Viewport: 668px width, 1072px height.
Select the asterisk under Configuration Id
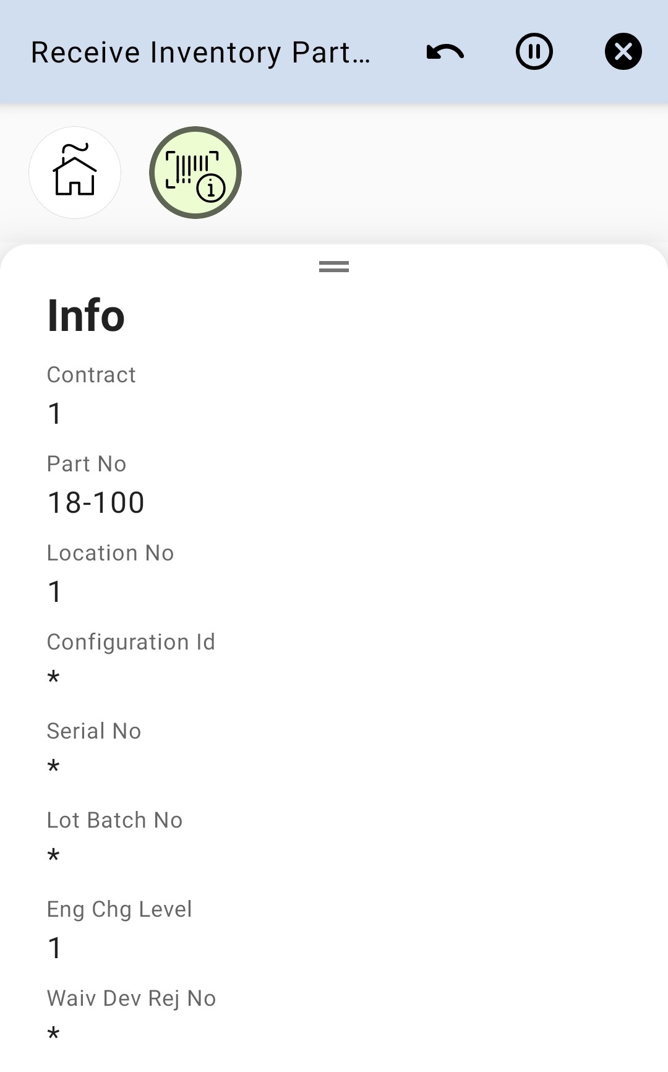coord(54,678)
